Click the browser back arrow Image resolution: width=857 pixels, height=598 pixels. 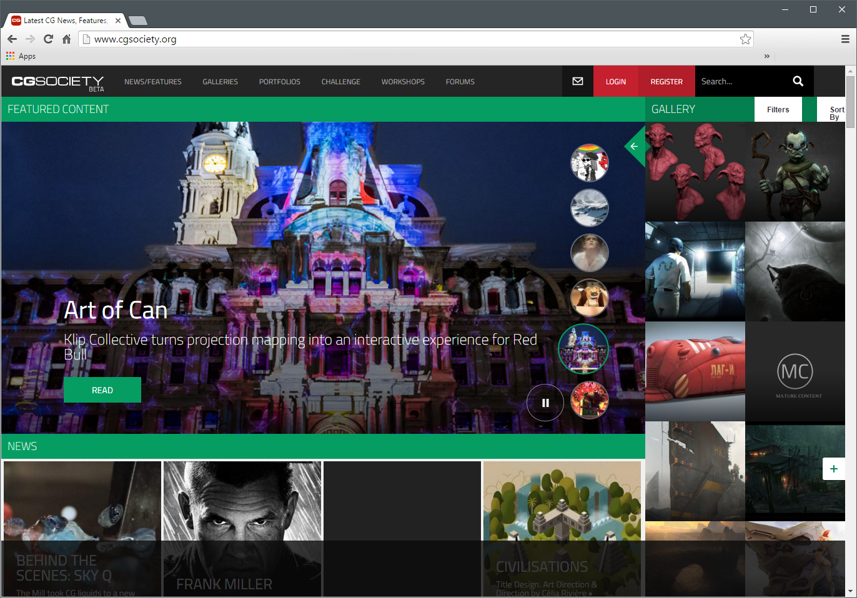click(x=12, y=39)
